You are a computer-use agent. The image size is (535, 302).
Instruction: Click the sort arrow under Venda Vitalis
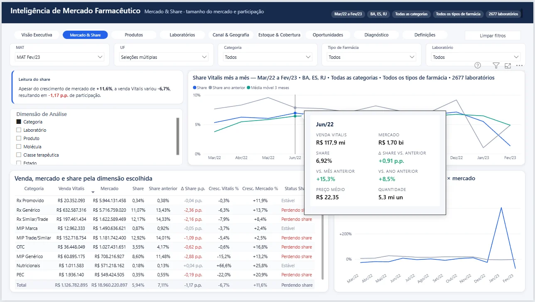pyautogui.click(x=93, y=192)
